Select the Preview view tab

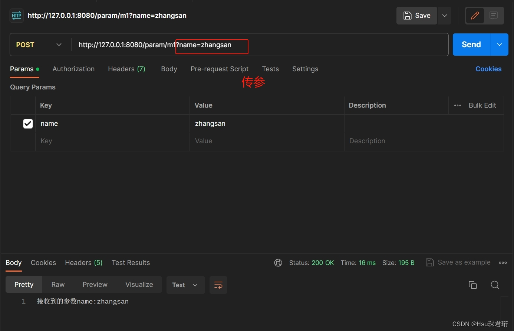coord(95,285)
